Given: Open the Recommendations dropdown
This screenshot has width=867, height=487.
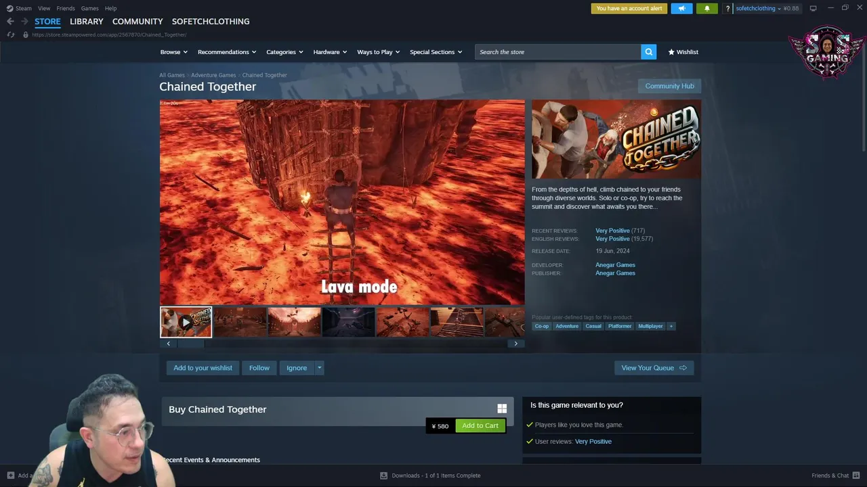Looking at the screenshot, I should 227,52.
